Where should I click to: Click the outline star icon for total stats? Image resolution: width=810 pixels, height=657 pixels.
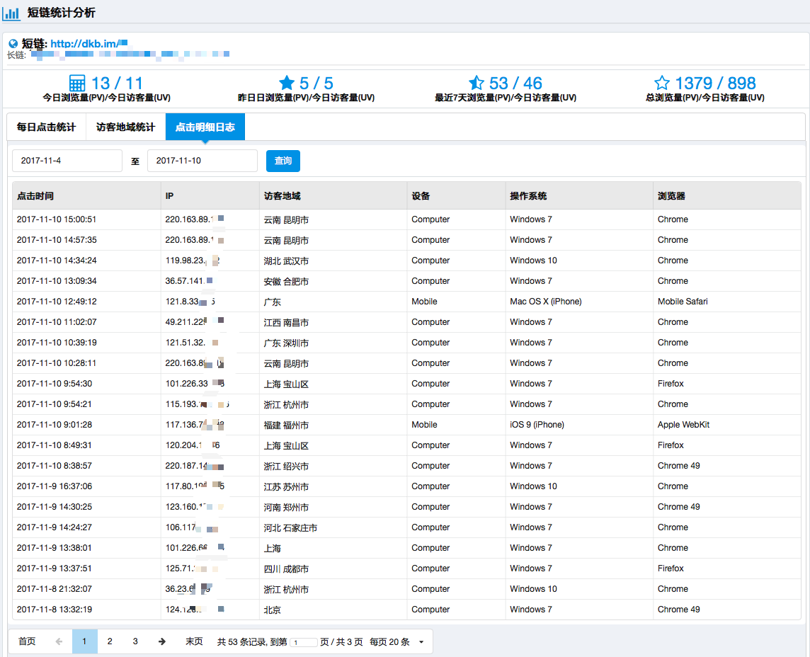click(662, 83)
